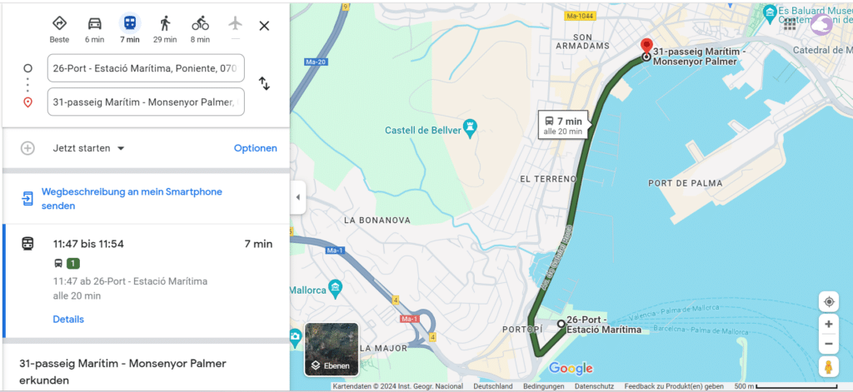Show my current location on map

[829, 302]
